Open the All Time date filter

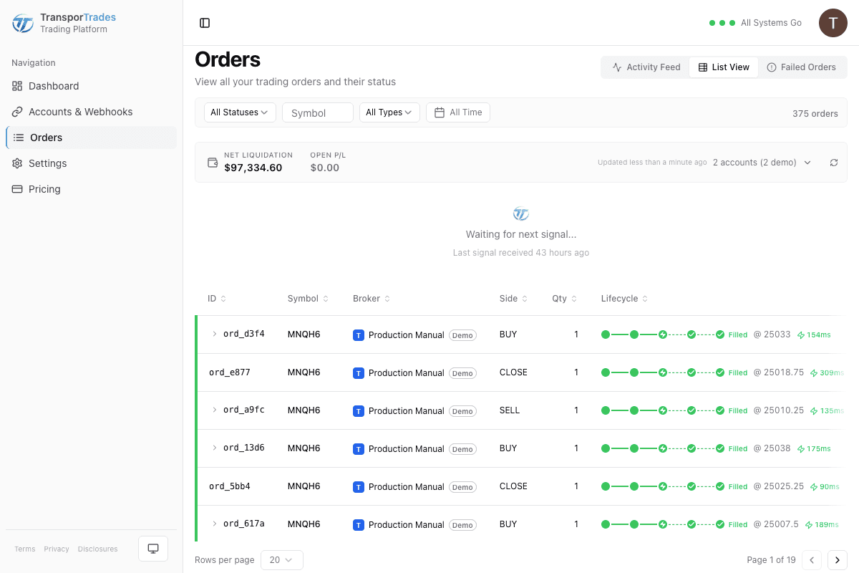[458, 112]
